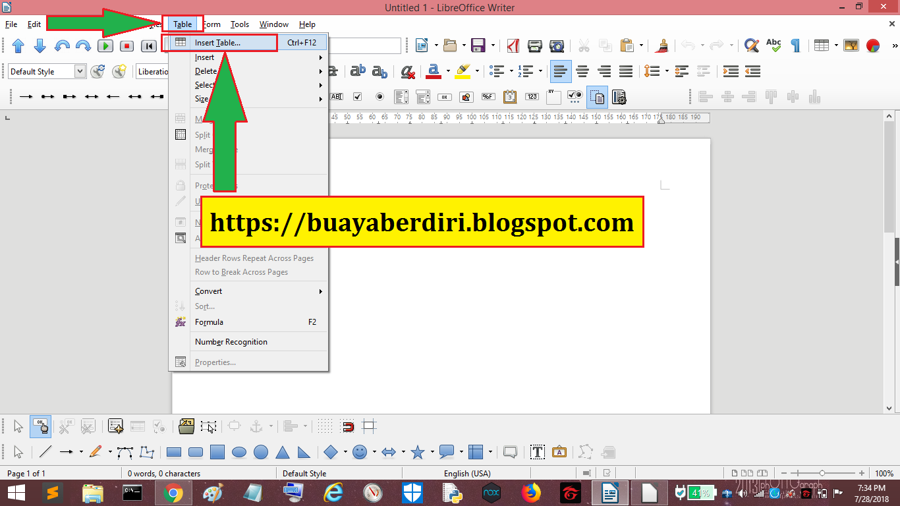900x506 pixels.
Task: Toggle the highlighted page-frame form icon
Action: (x=597, y=97)
